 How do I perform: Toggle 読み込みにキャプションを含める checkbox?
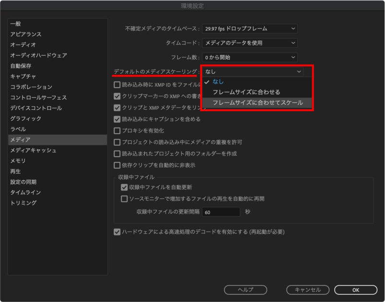click(x=117, y=119)
